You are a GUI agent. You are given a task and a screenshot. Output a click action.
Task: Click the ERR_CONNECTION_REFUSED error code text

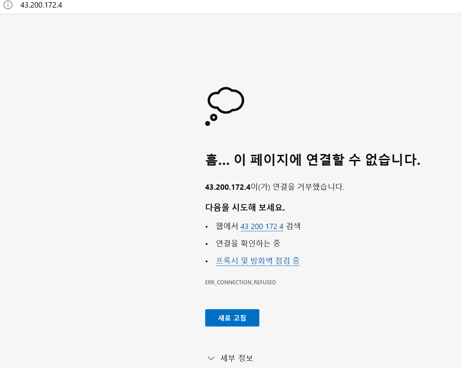[x=241, y=282]
